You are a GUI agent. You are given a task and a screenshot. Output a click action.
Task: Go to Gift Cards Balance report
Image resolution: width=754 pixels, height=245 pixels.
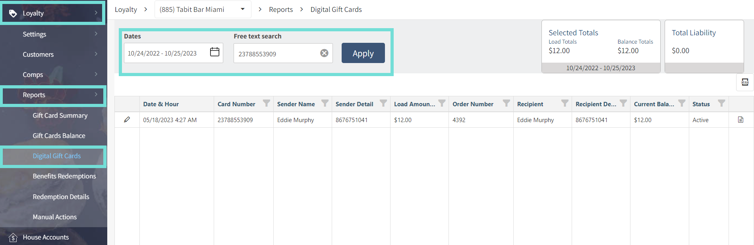point(59,136)
